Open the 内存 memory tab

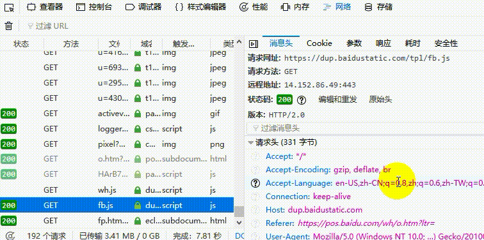point(295,7)
